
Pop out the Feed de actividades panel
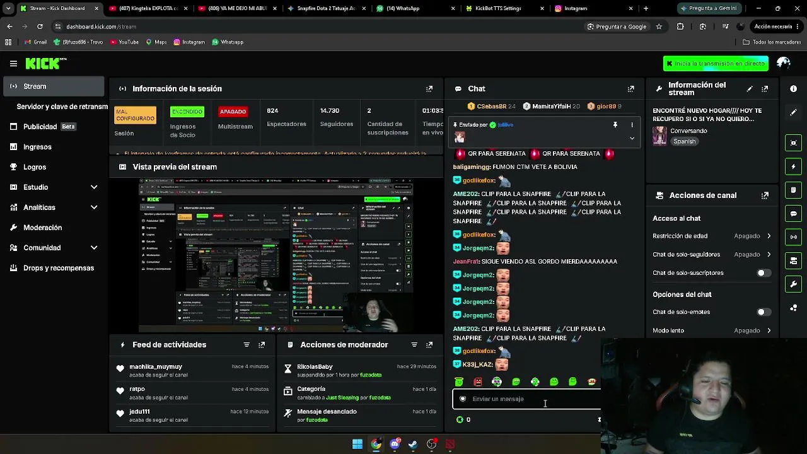click(x=262, y=345)
